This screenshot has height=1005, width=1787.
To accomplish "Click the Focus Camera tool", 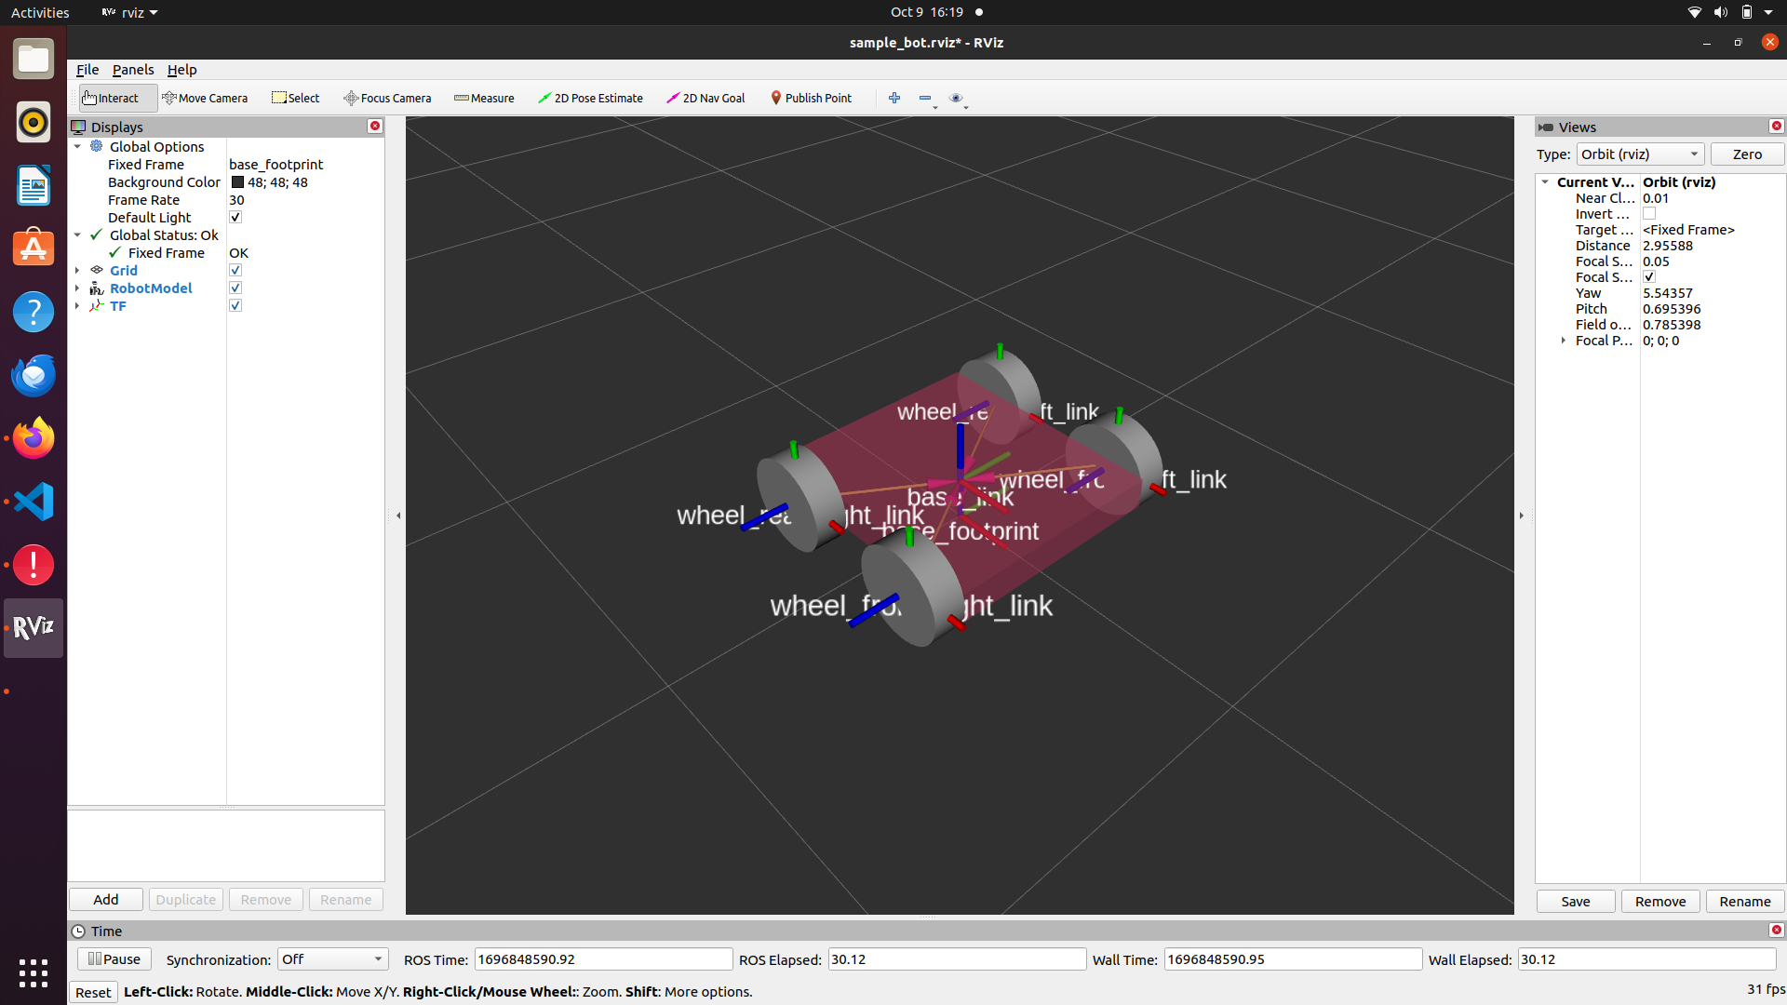I will 387,98.
